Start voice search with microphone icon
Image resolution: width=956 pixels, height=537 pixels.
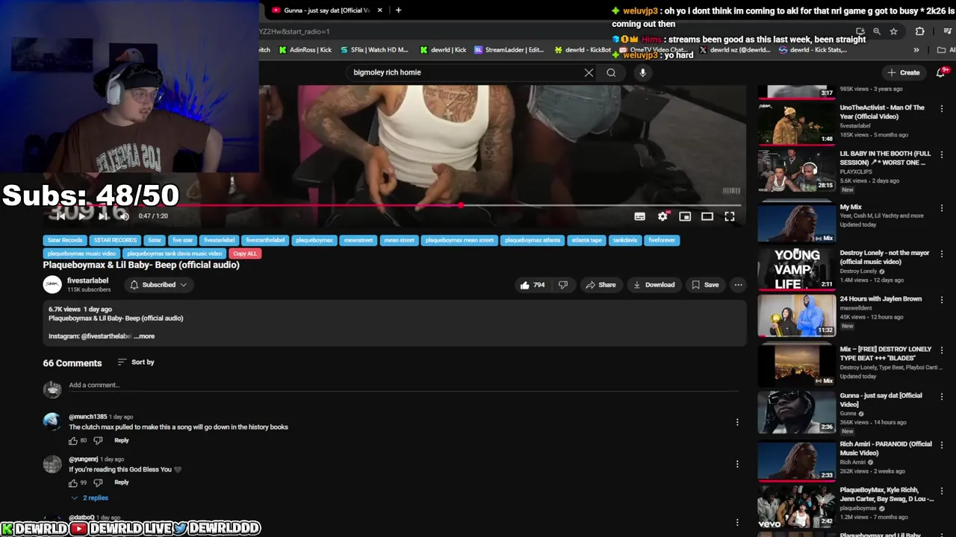point(642,72)
